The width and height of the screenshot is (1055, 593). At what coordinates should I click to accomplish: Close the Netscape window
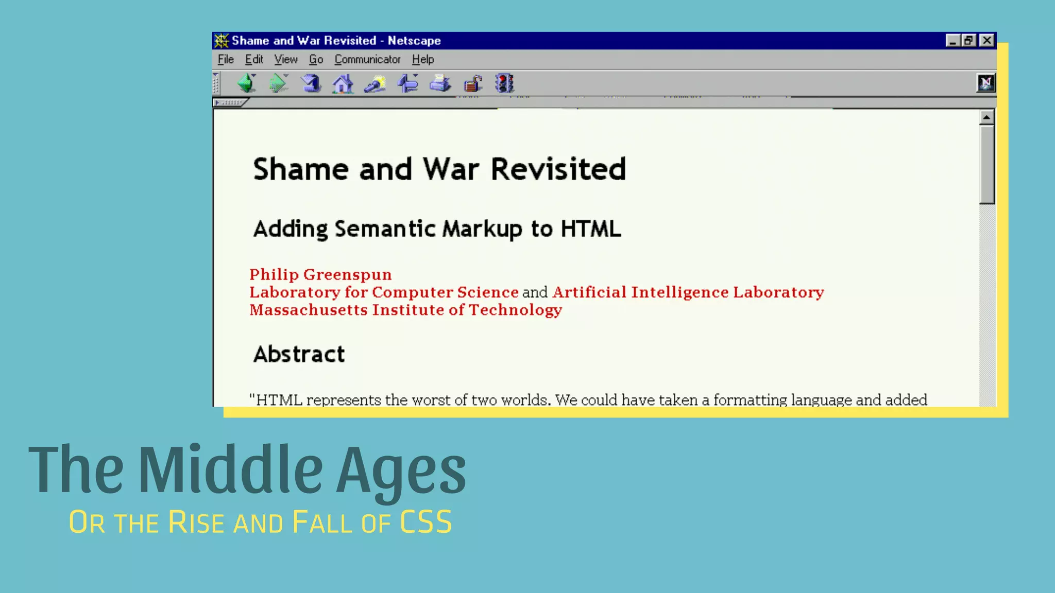tap(986, 40)
